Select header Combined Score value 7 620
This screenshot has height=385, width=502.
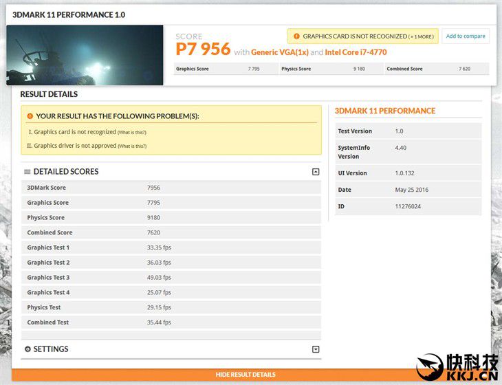(464, 69)
